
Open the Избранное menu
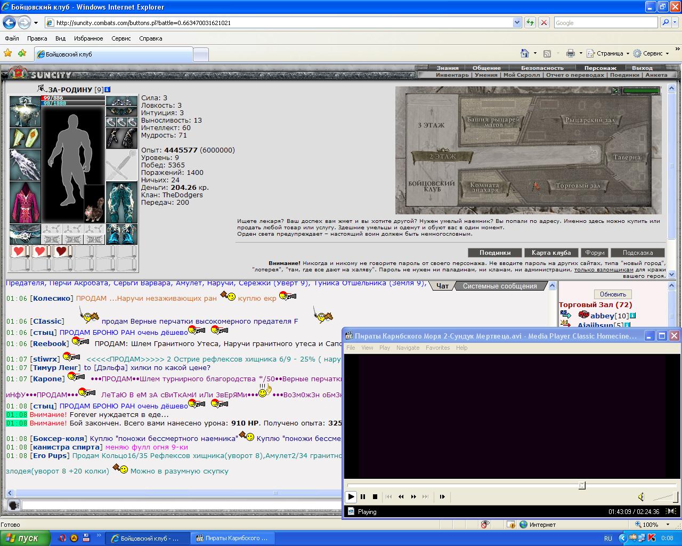click(88, 38)
